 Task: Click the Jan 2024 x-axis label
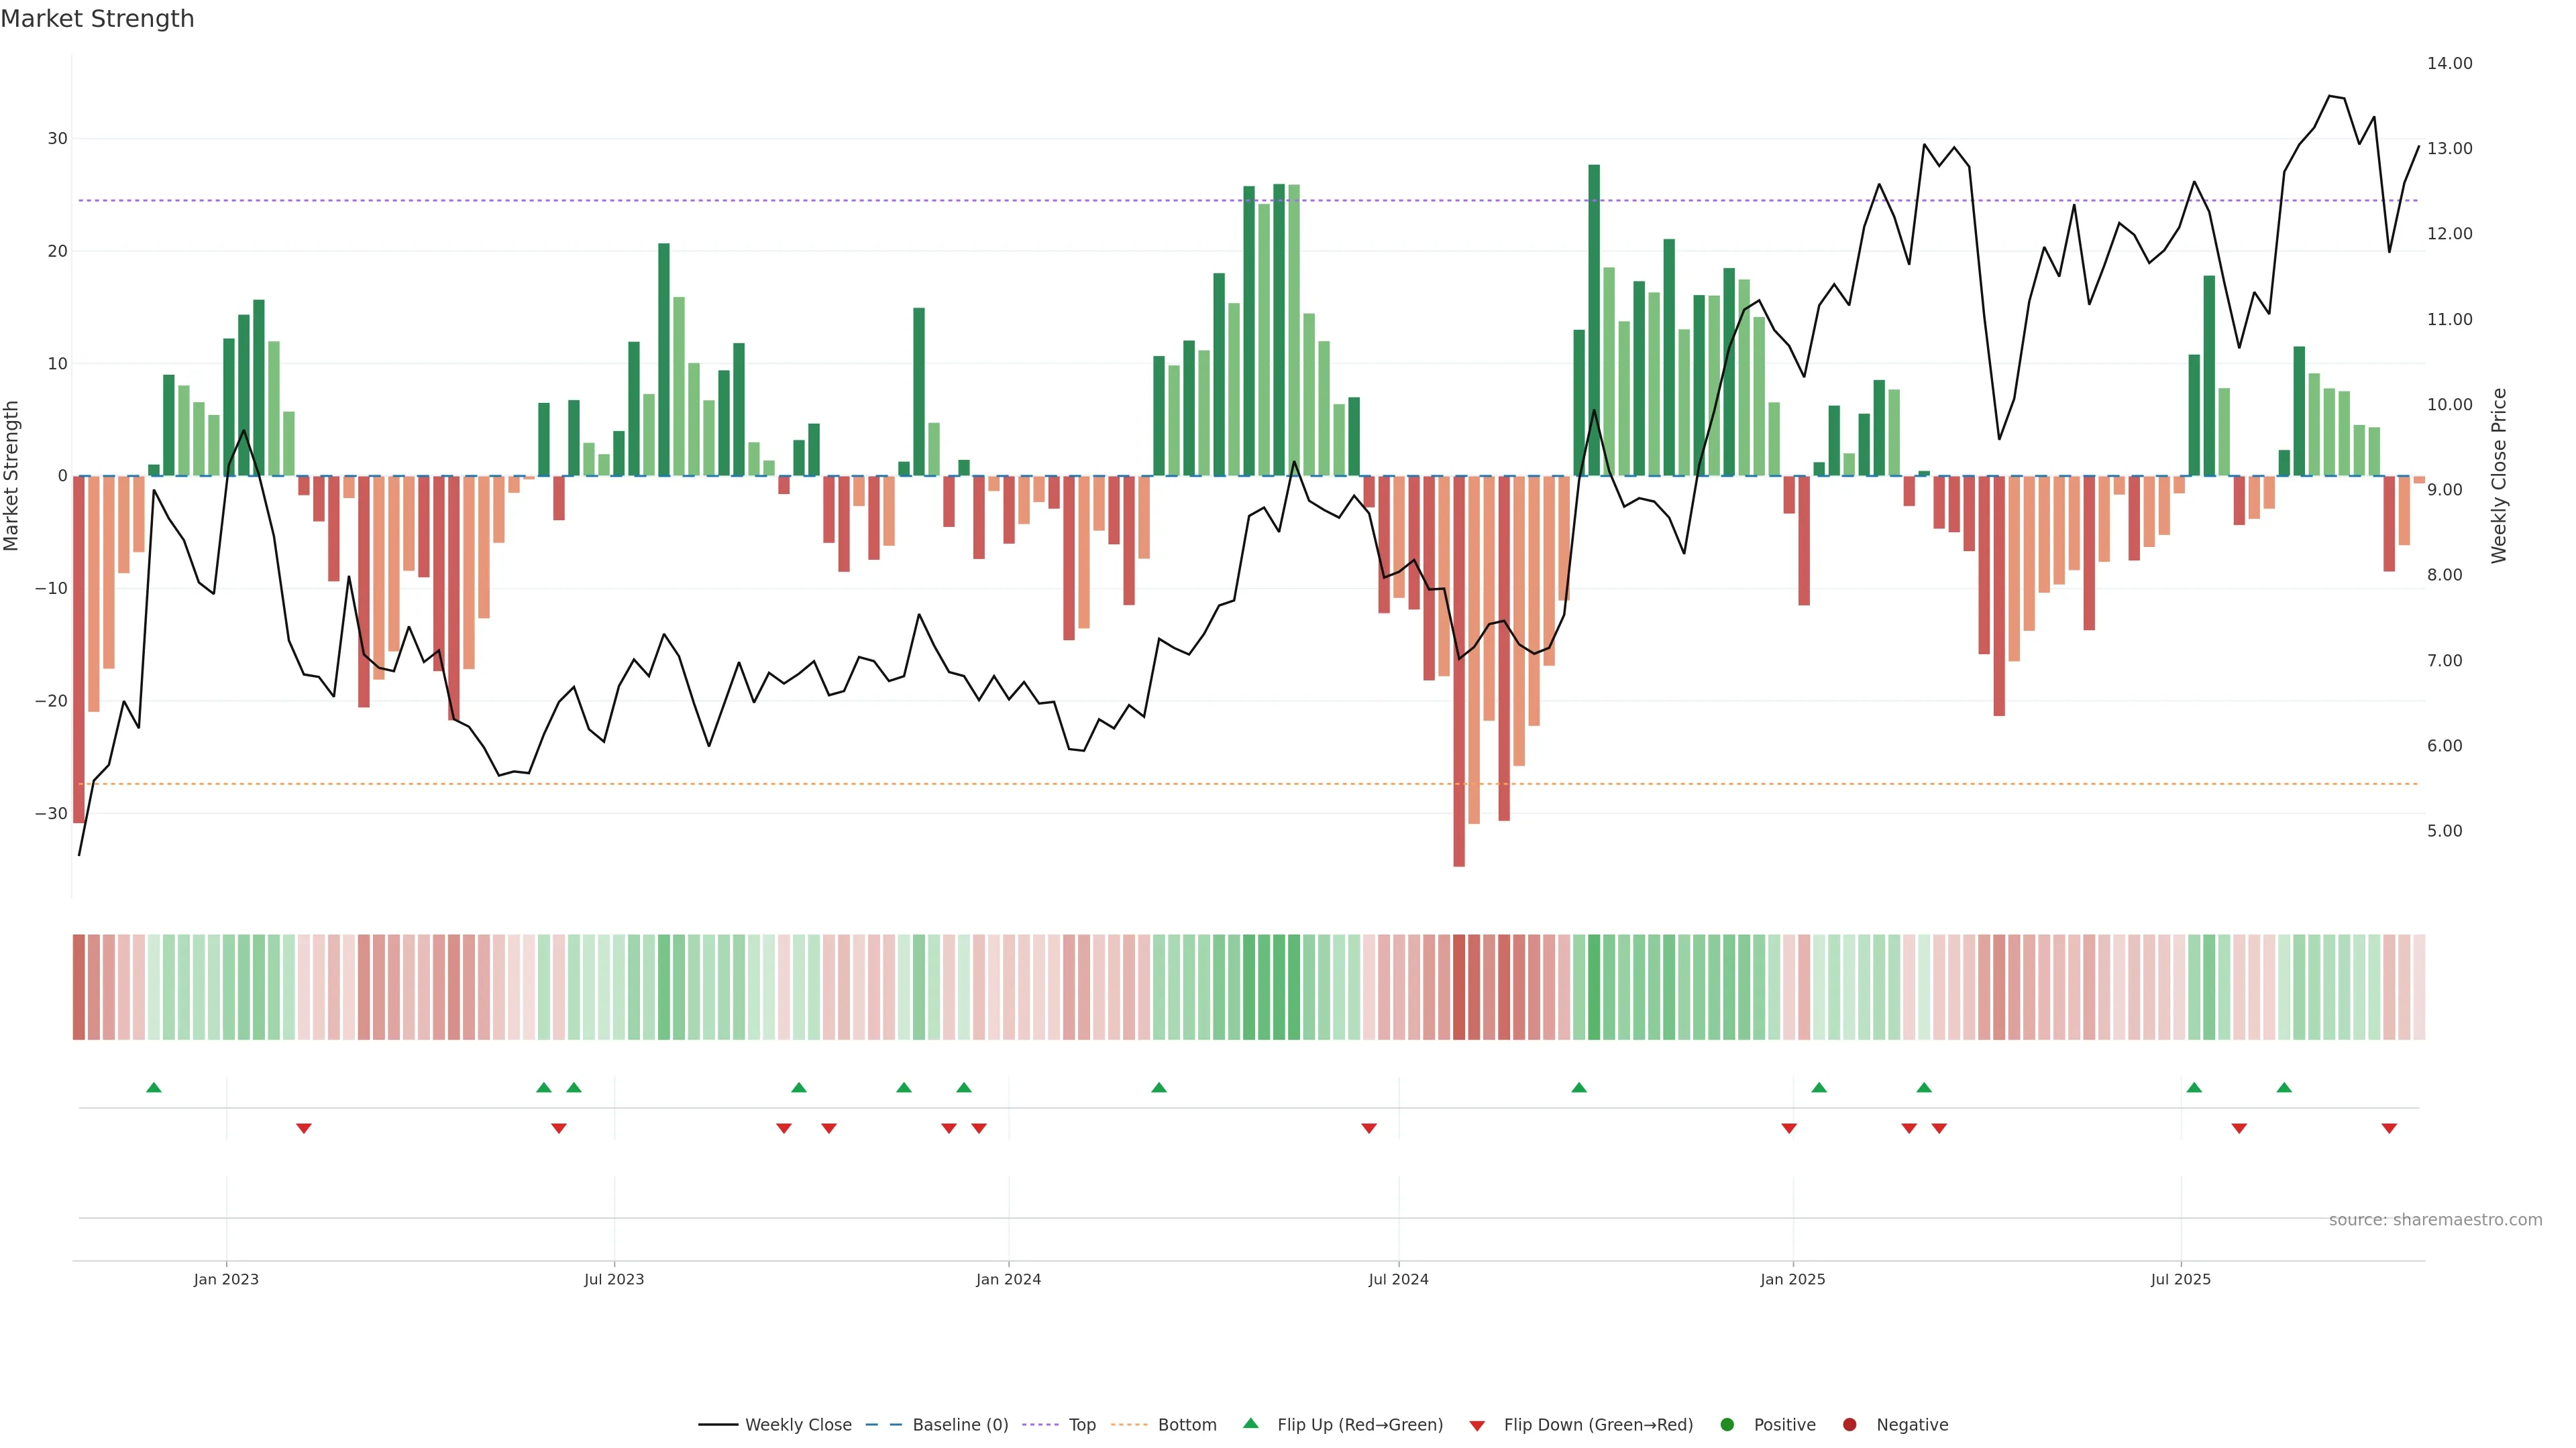click(1008, 1279)
